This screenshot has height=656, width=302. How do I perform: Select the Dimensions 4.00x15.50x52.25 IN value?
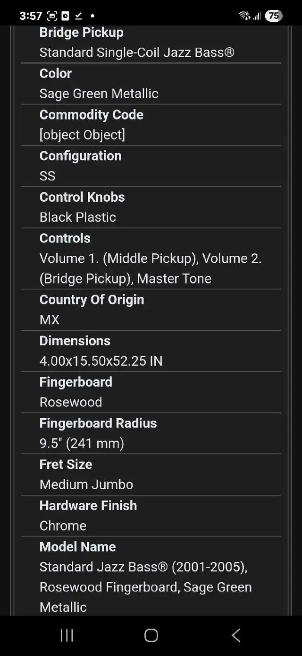click(101, 361)
